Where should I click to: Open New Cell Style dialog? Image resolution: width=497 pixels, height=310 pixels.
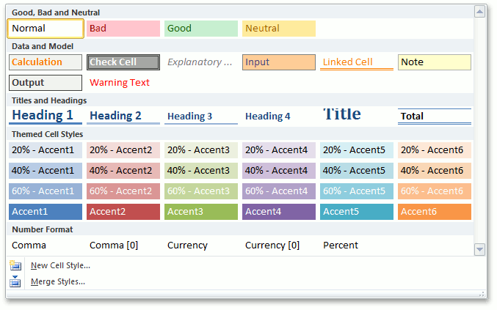click(60, 265)
